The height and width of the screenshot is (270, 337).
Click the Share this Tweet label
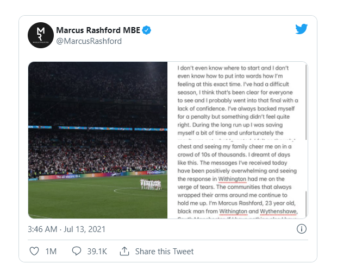point(164,252)
